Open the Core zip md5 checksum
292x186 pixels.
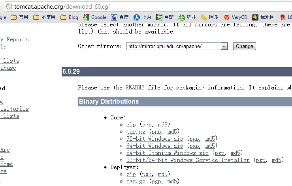pyautogui.click(x=162, y=124)
